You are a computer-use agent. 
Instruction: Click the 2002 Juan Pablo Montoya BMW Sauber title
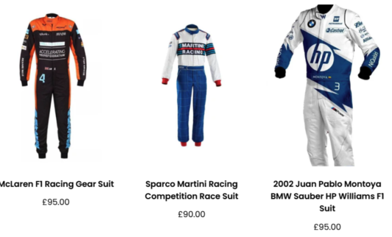327,196
